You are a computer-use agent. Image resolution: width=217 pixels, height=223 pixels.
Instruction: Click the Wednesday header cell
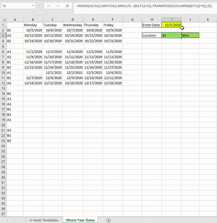(x=73, y=25)
